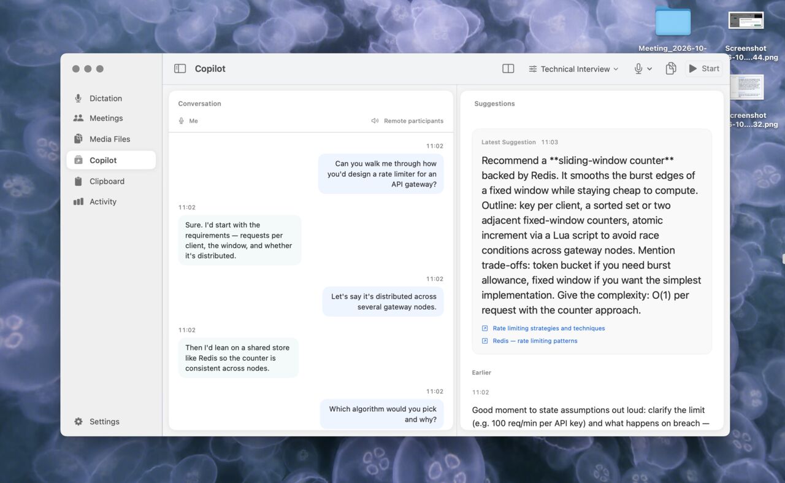
Task: Toggle the sidebar panel icon
Action: 180,69
